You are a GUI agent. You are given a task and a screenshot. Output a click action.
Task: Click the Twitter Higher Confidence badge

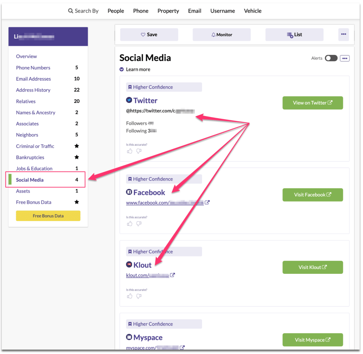point(164,87)
